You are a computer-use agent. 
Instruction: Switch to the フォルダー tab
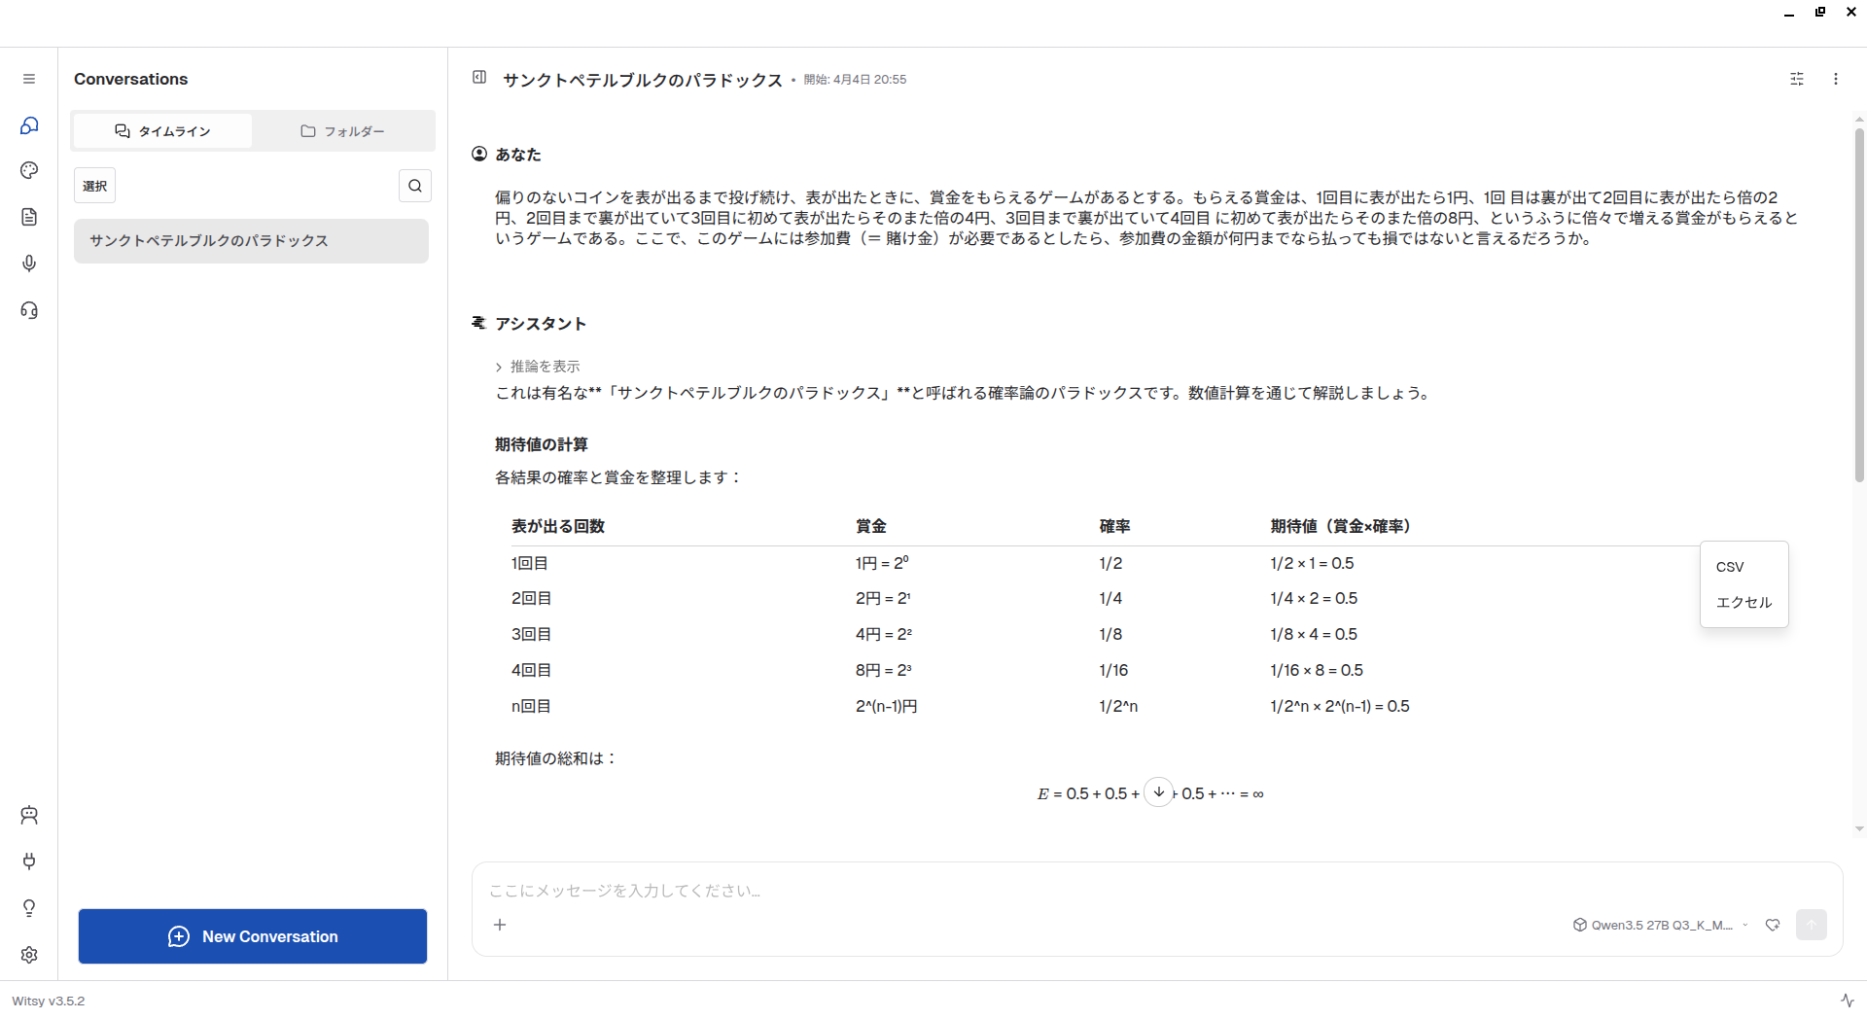click(x=342, y=131)
